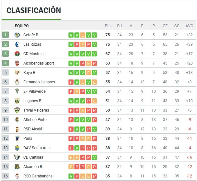
Task: Sort by the AVG column header
Action: point(189,26)
